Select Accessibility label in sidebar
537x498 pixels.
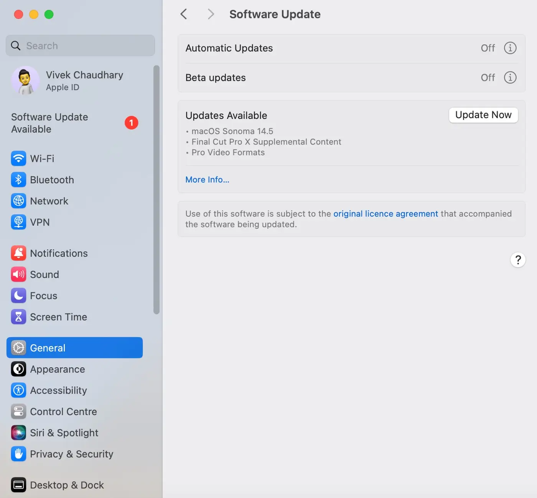58,390
